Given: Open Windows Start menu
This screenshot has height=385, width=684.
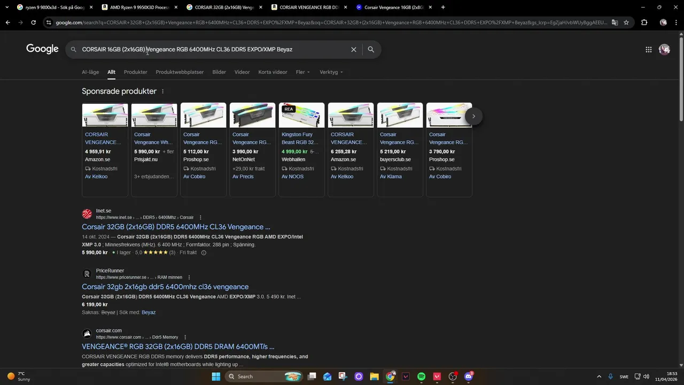Looking at the screenshot, I should pyautogui.click(x=216, y=376).
